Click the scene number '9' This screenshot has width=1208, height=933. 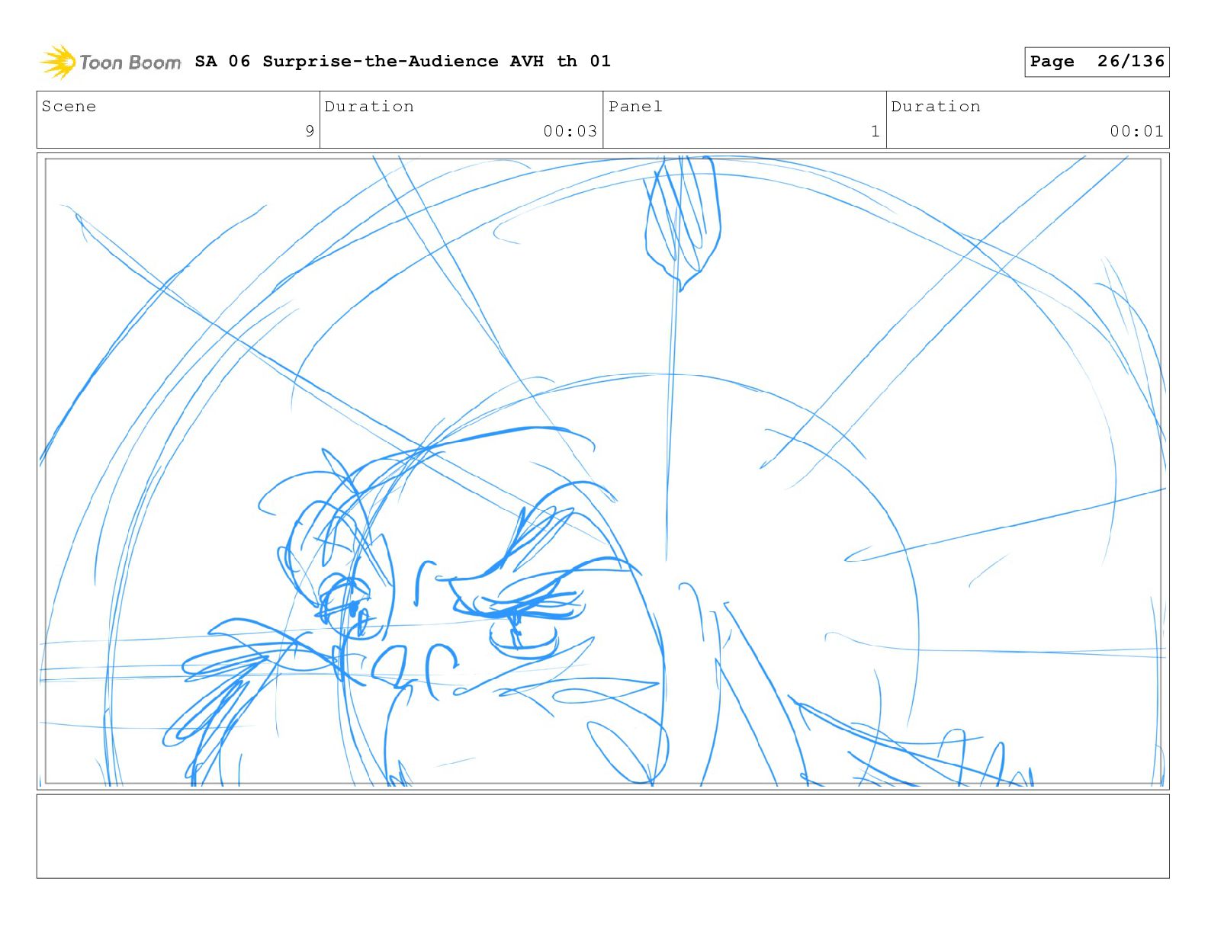pos(310,131)
